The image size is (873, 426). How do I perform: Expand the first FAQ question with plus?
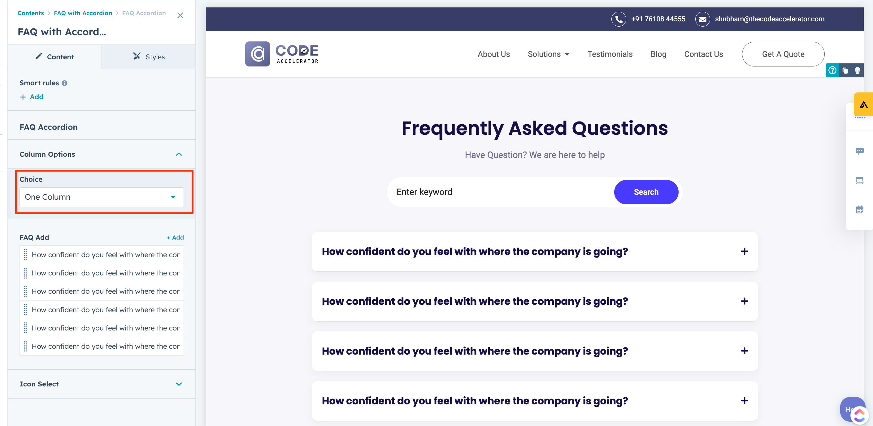point(744,251)
